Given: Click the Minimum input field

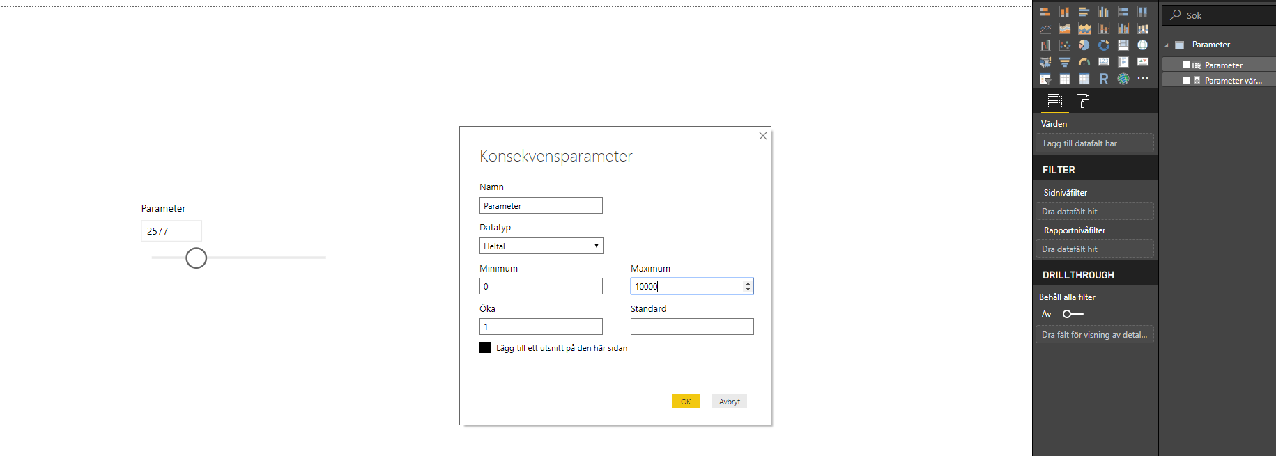Looking at the screenshot, I should click(541, 286).
